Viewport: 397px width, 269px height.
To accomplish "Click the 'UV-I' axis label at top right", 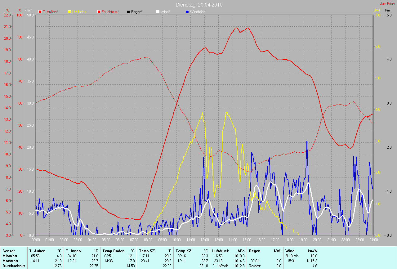I will [x=377, y=10].
